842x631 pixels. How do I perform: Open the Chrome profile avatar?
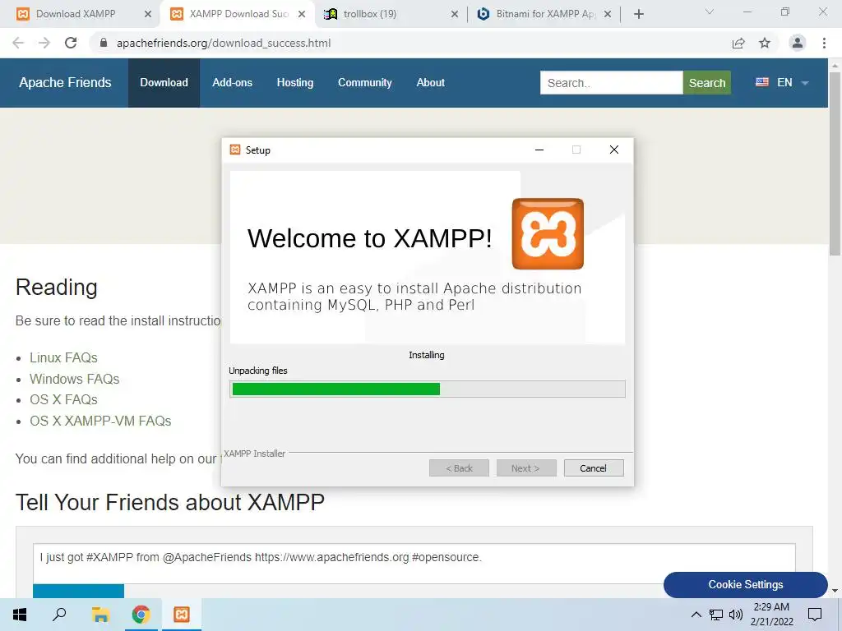point(798,43)
